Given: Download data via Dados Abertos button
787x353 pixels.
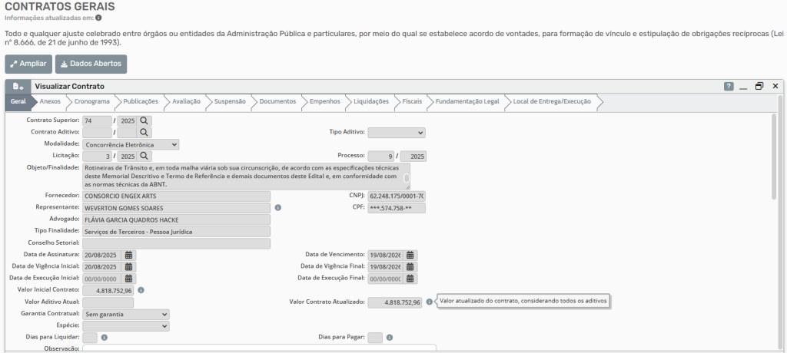Looking at the screenshot, I should pos(91,64).
